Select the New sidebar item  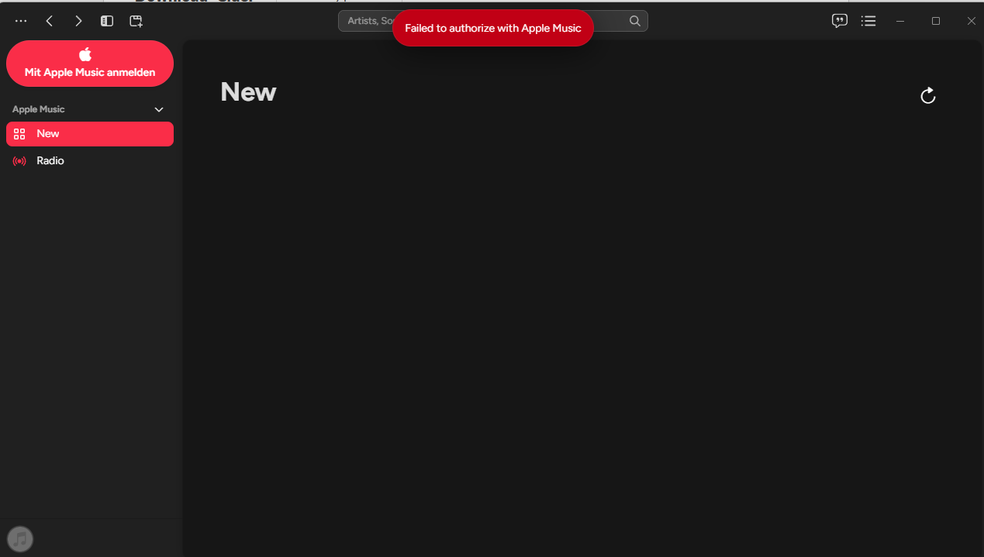[90, 134]
